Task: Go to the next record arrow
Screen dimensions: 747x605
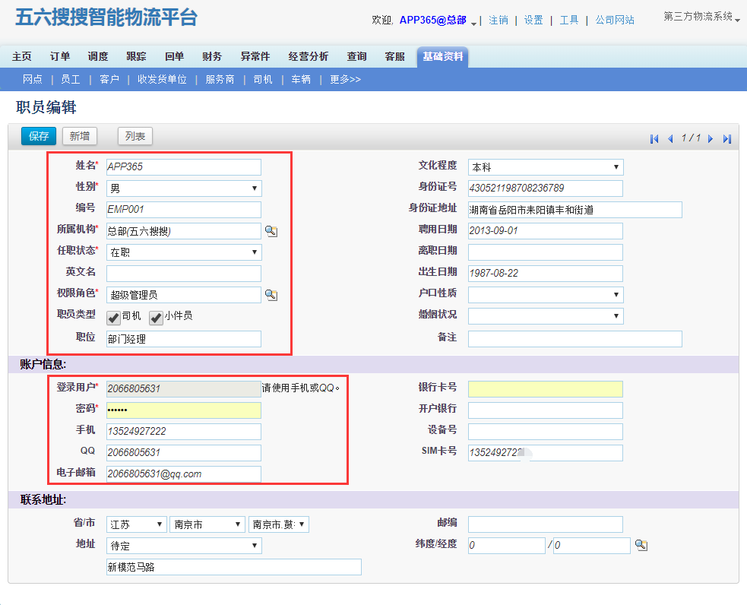Action: tap(711, 138)
